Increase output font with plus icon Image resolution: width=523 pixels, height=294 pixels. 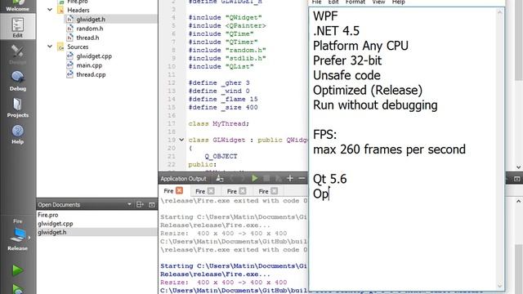pyautogui.click(x=290, y=179)
